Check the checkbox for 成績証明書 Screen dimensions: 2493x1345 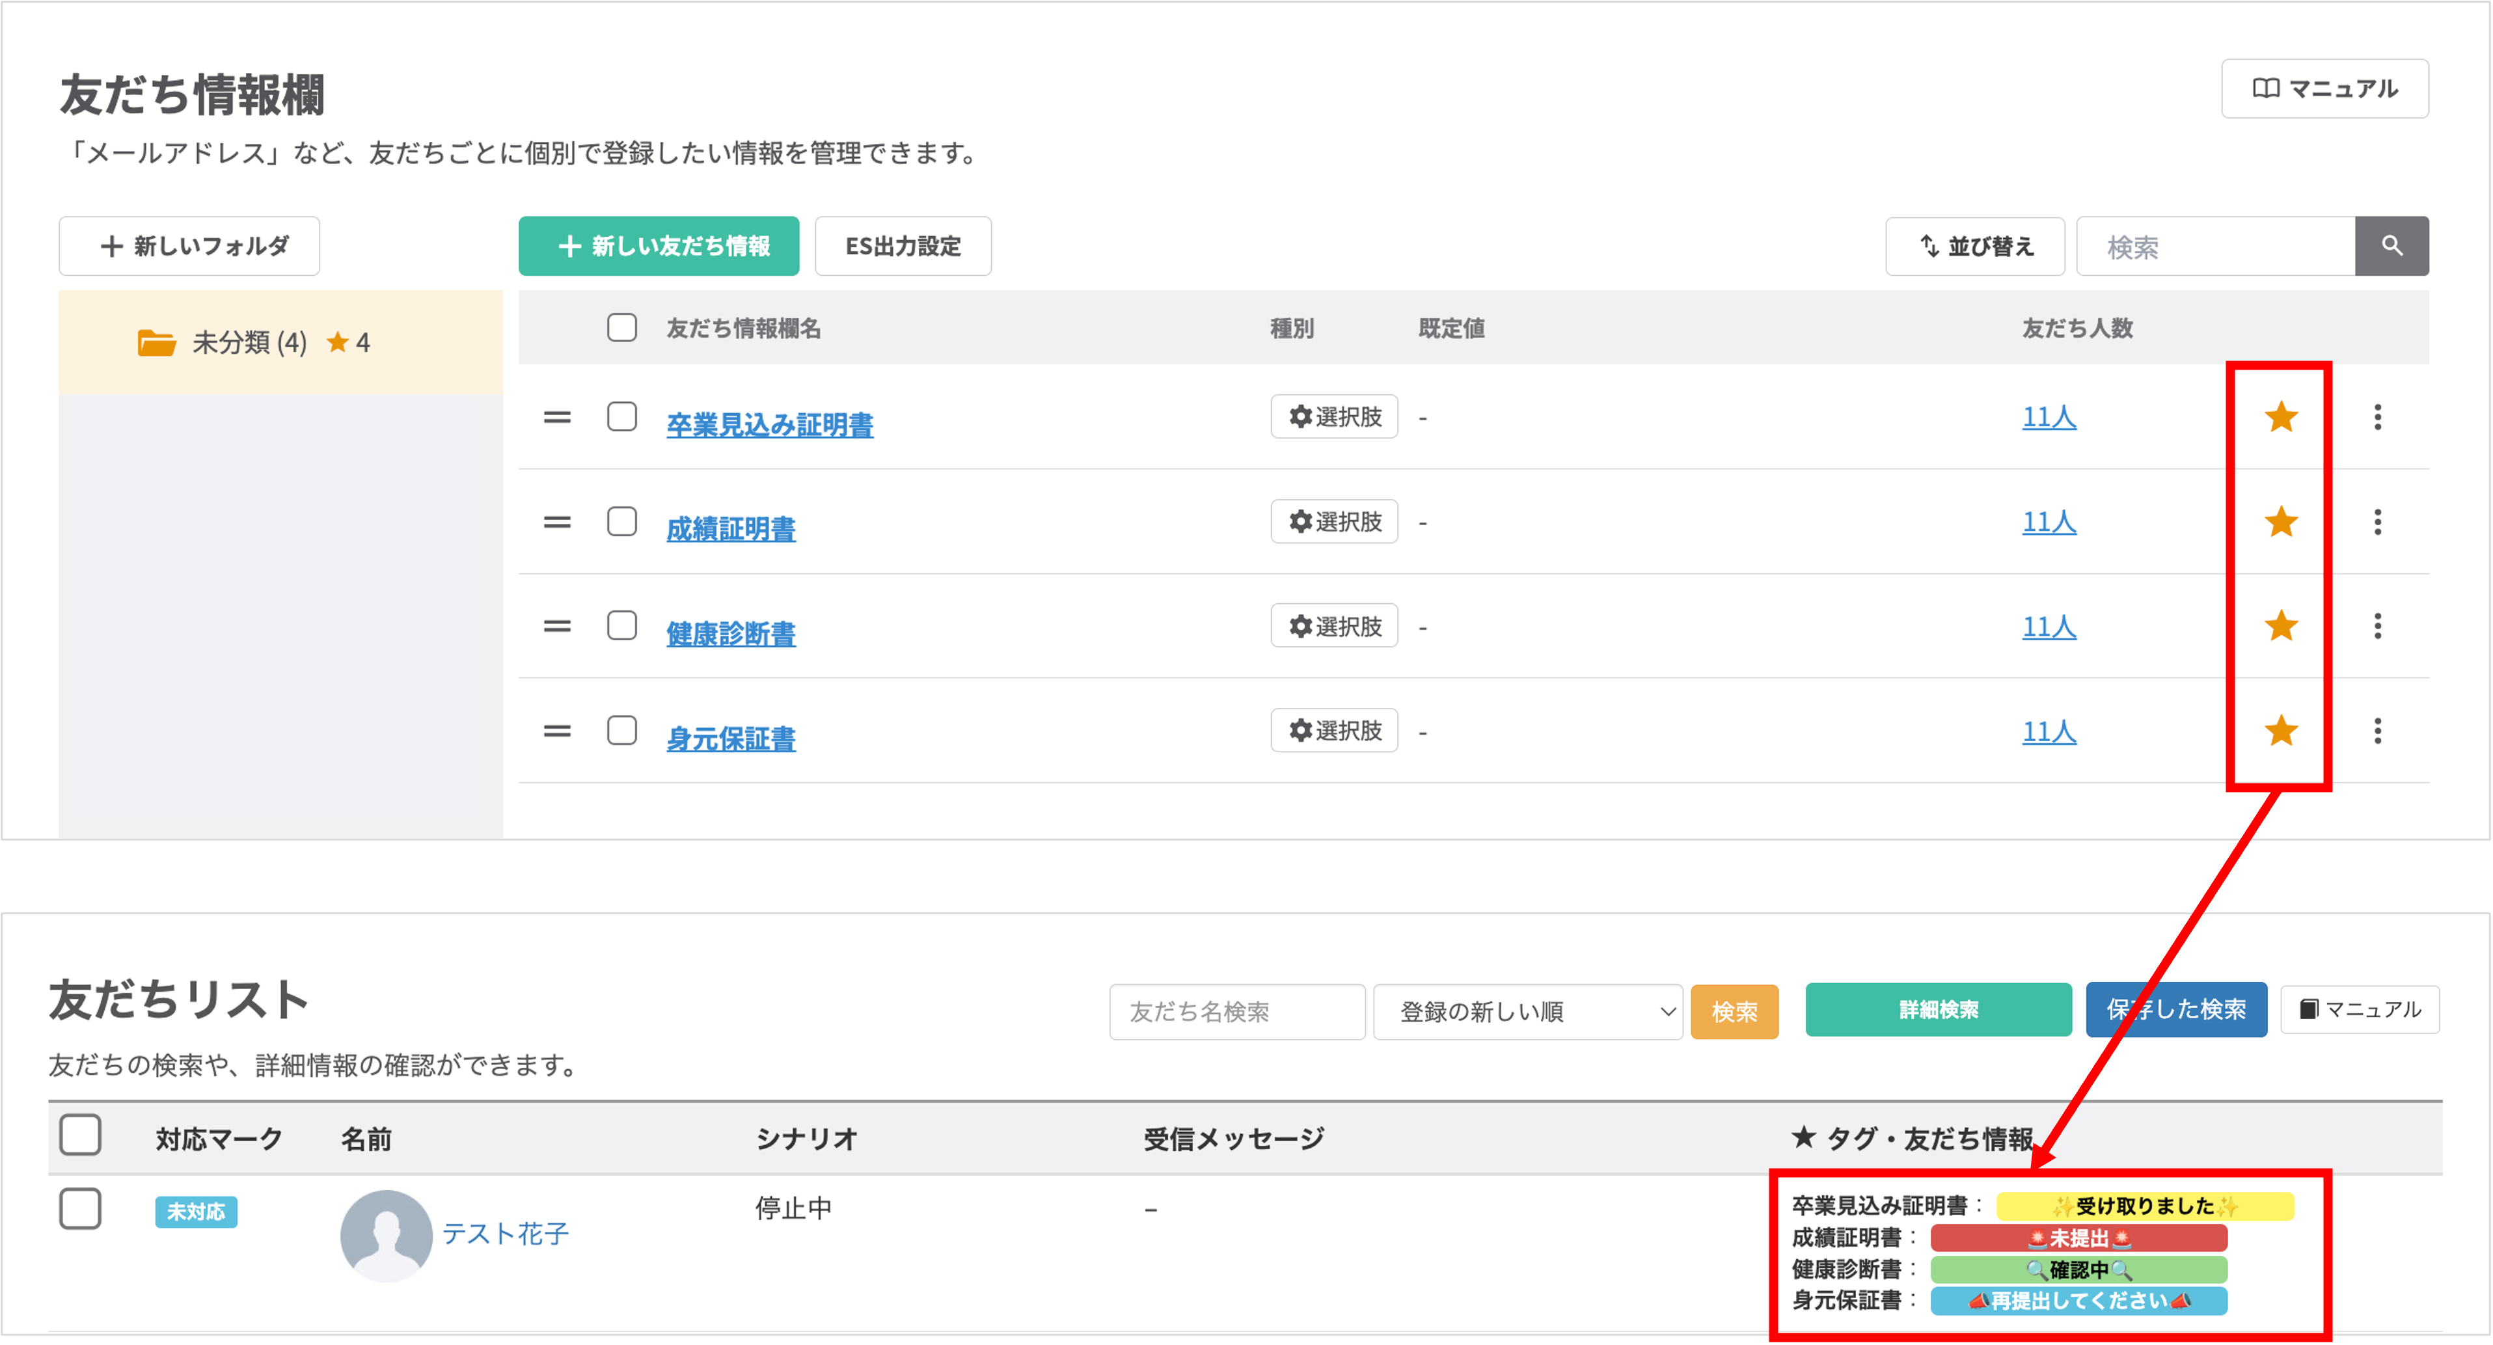click(x=621, y=522)
